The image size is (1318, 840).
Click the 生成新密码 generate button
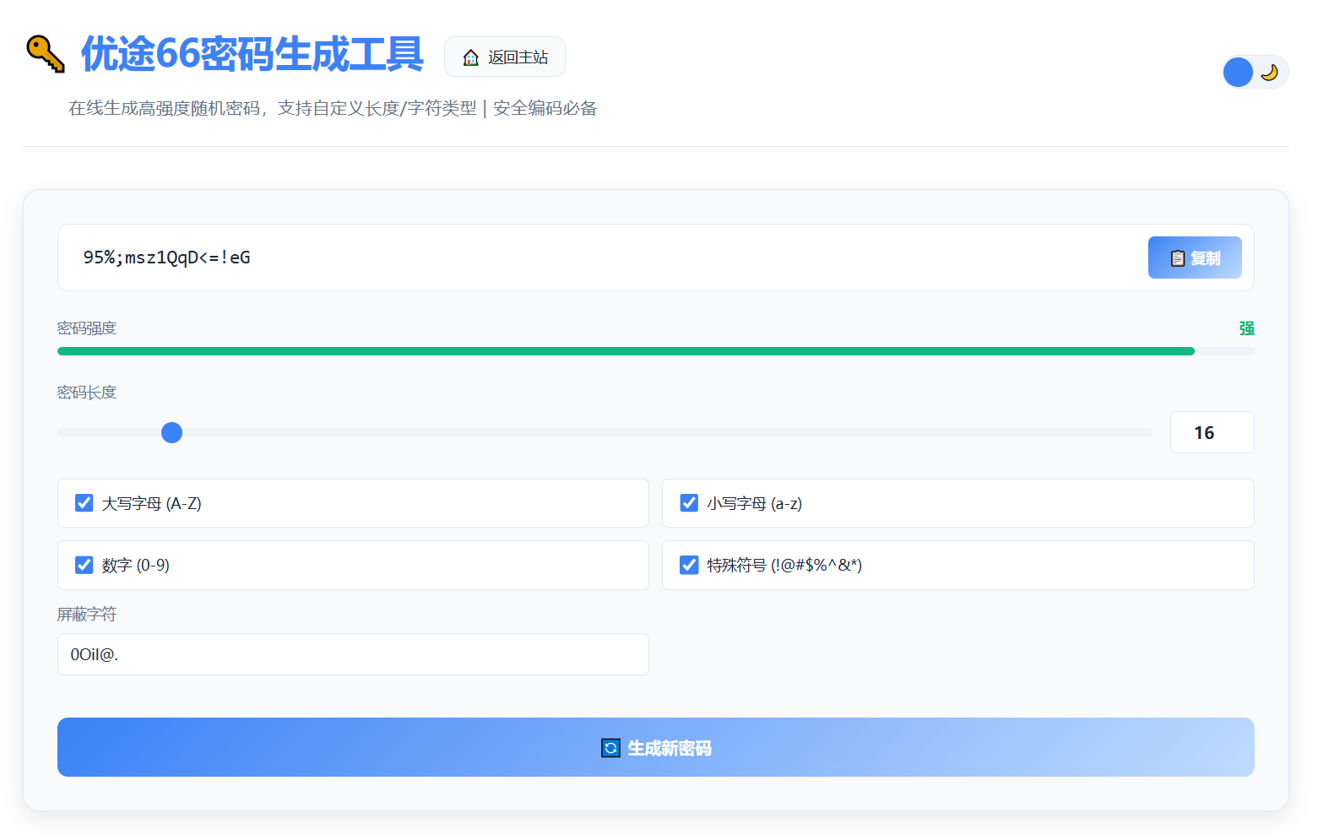[656, 747]
